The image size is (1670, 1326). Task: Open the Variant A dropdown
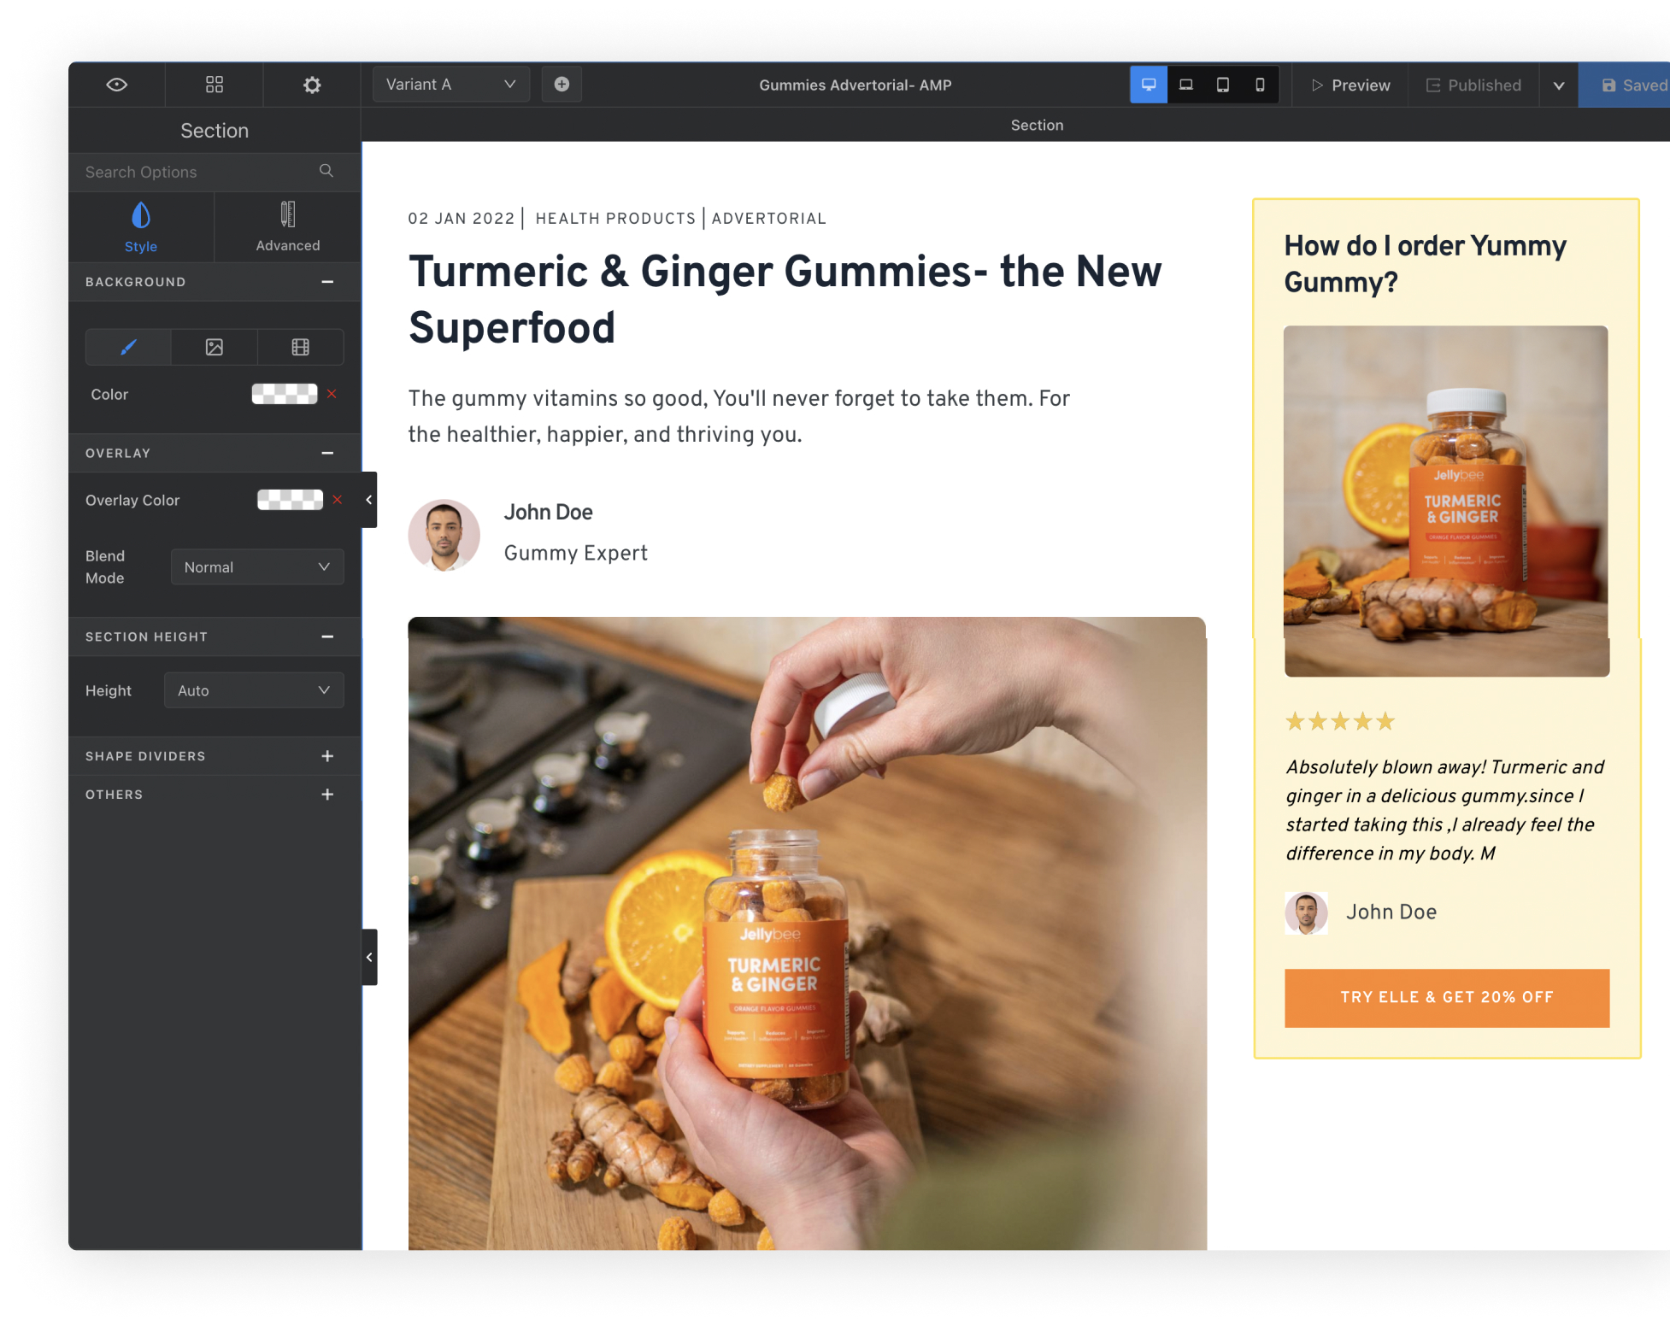point(450,85)
